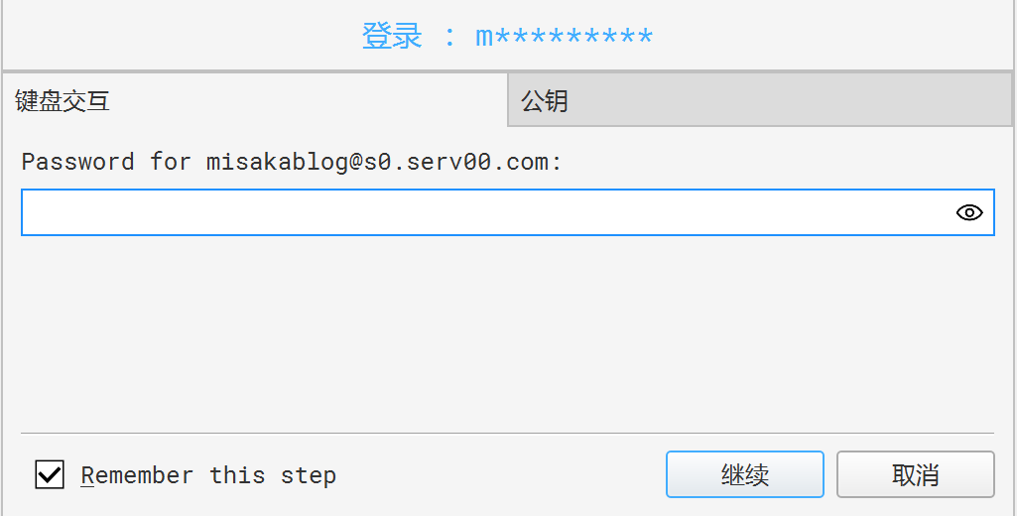Dismiss the dialog using 取消
1017x516 pixels.
click(x=915, y=475)
